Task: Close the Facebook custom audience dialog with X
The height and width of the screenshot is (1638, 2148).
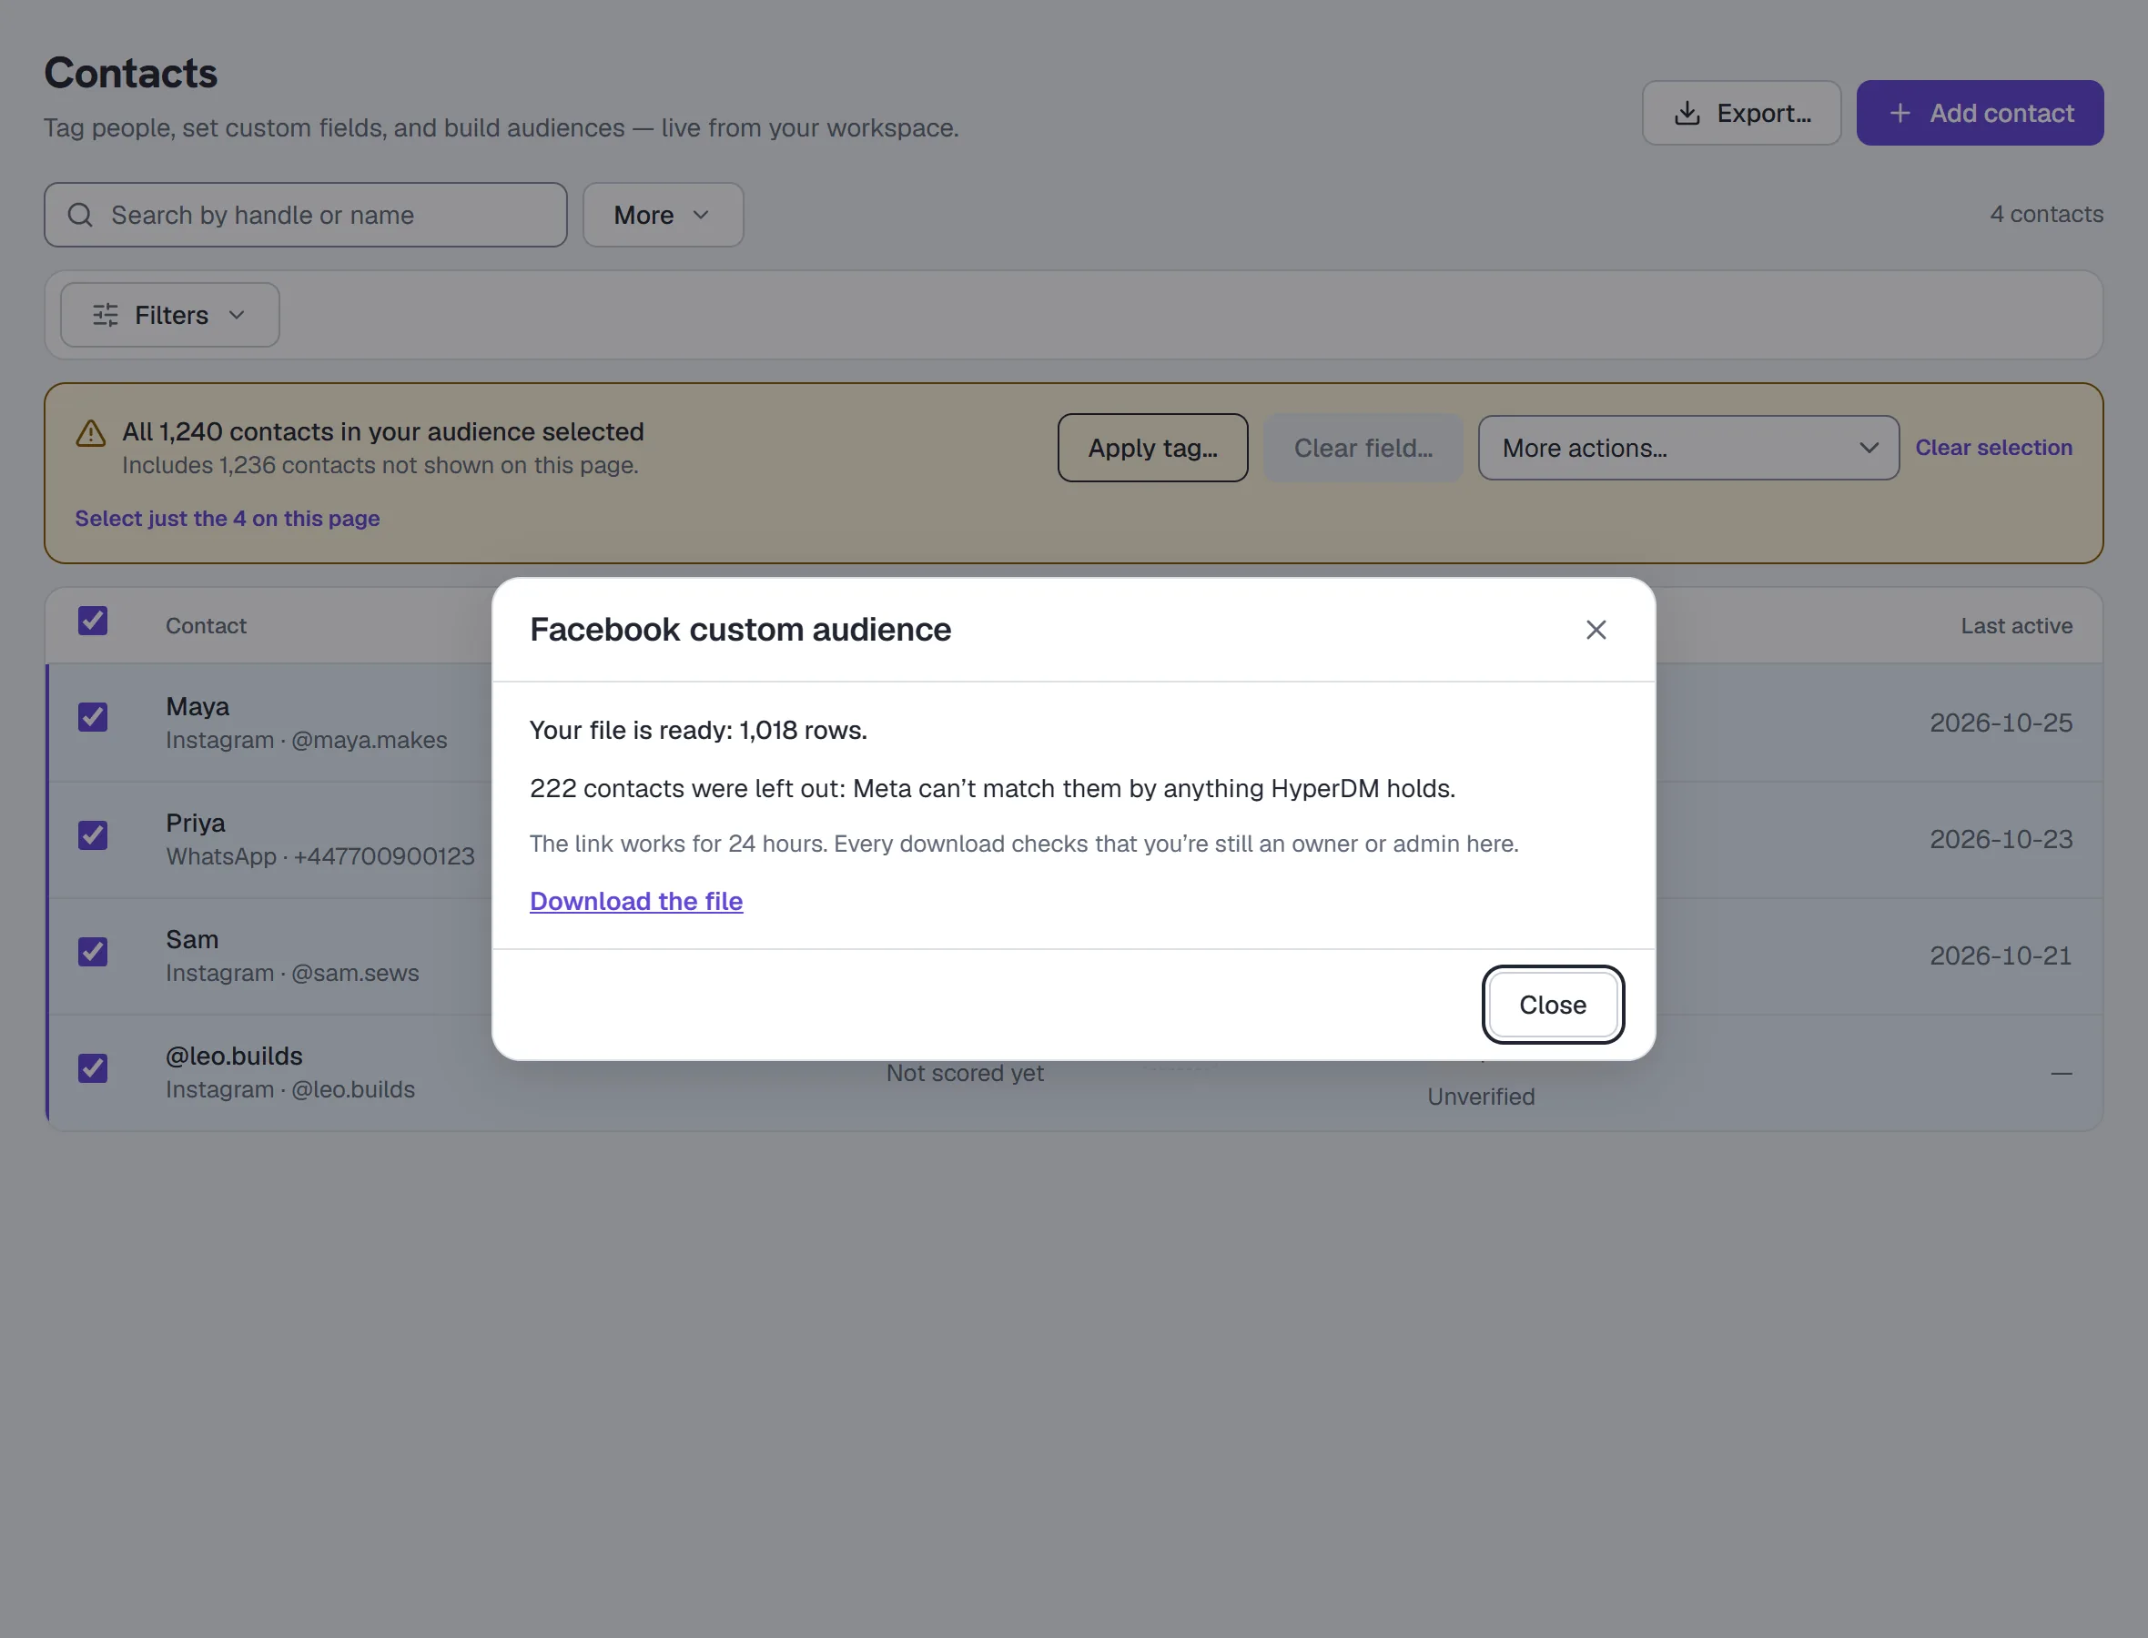Action: click(1596, 630)
